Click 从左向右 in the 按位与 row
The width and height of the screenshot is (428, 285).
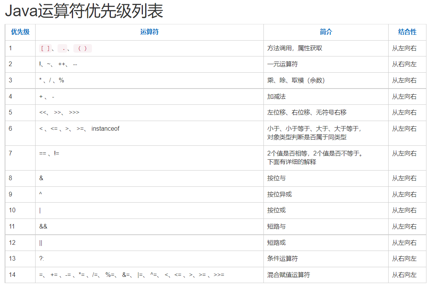pos(404,178)
